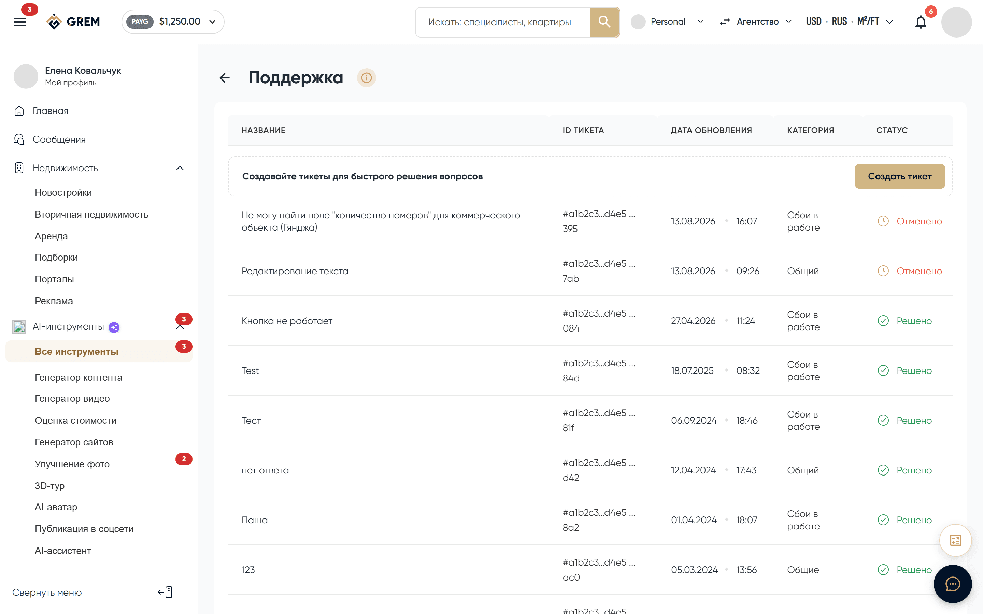Click the swap arrows icon near Агентство

point(725,22)
